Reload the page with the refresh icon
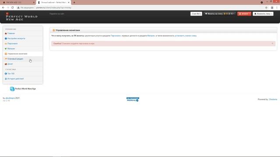Viewport: 280px width, 157px height. point(13,8)
